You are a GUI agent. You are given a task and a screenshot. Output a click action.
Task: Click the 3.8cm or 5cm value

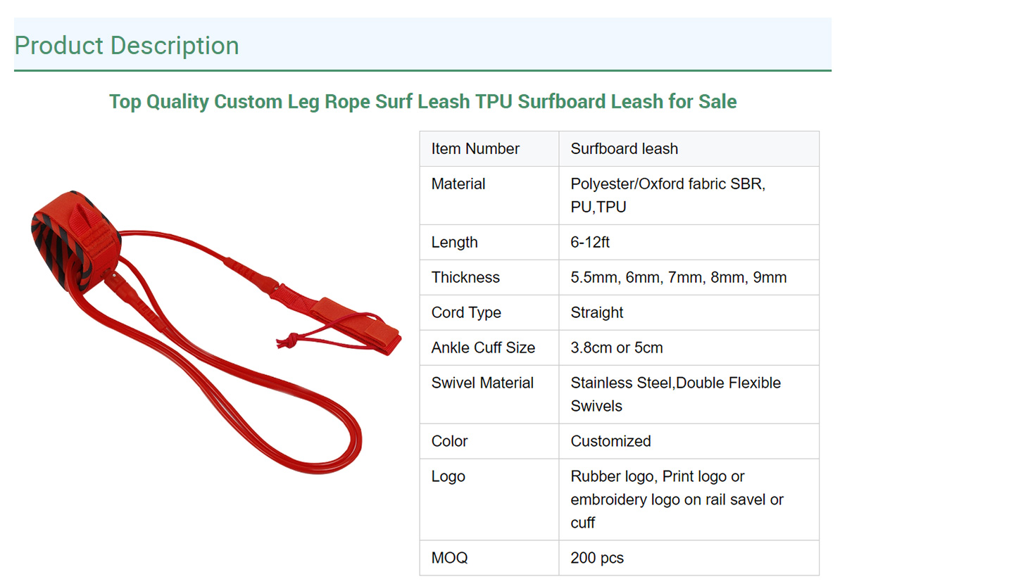click(616, 348)
